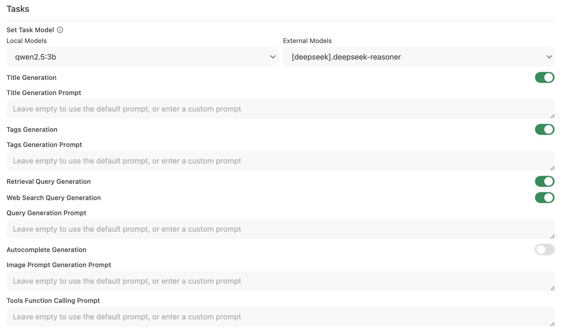
Task: Click the Title Generation Prompt resize handle
Action: click(x=552, y=116)
